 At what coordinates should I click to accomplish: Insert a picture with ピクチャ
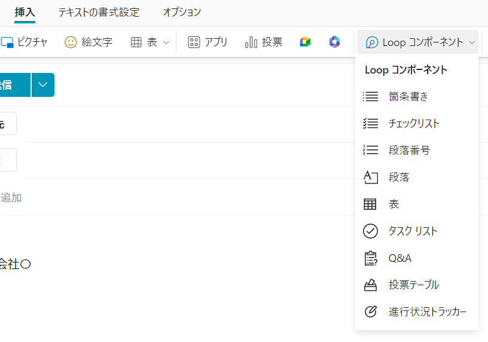click(24, 42)
